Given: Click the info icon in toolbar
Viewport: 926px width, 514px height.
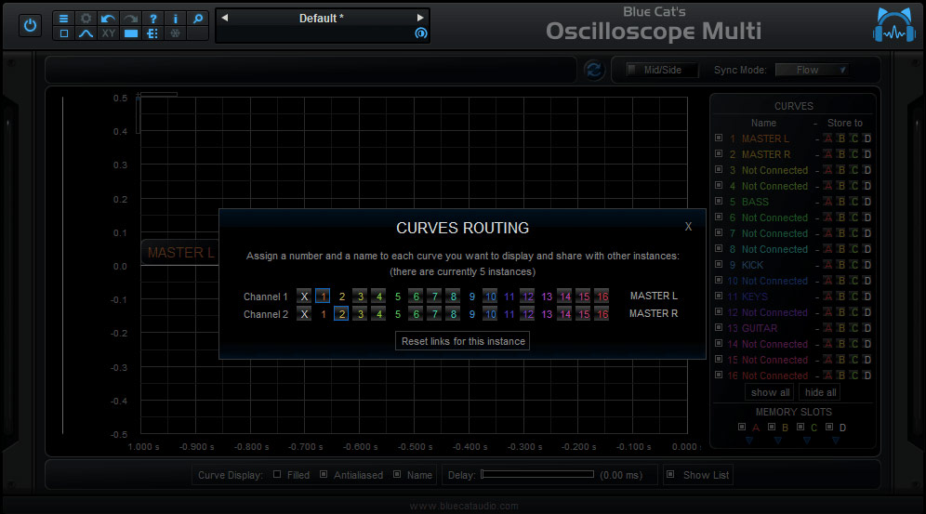Looking at the screenshot, I should tap(176, 19).
